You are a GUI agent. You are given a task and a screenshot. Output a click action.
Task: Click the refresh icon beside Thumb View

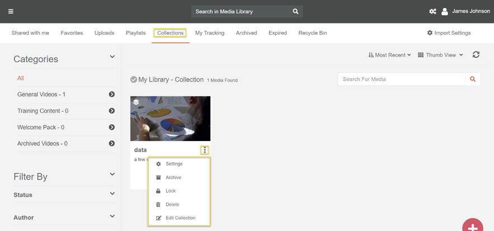(476, 55)
